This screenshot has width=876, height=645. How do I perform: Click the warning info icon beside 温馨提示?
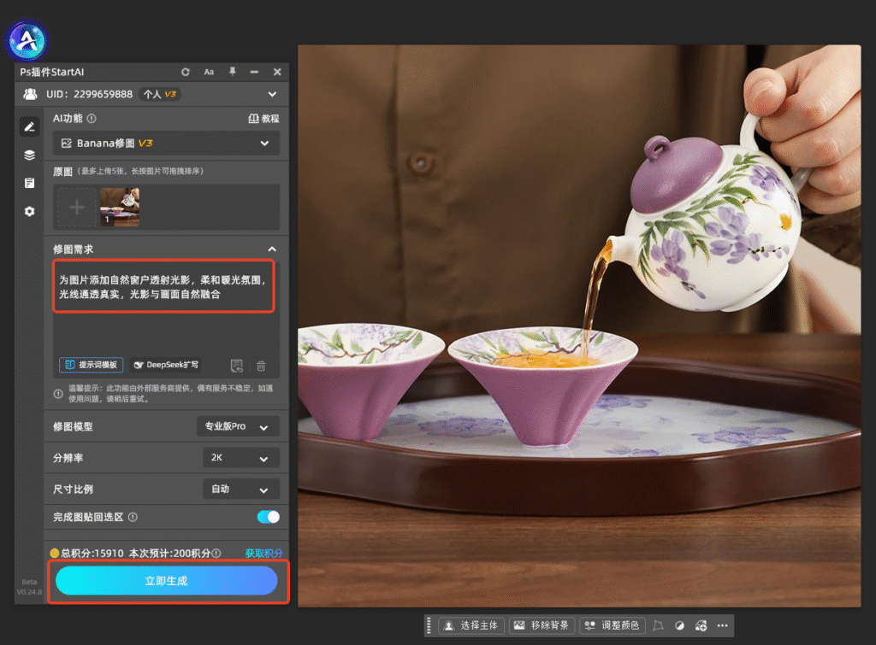(x=58, y=393)
